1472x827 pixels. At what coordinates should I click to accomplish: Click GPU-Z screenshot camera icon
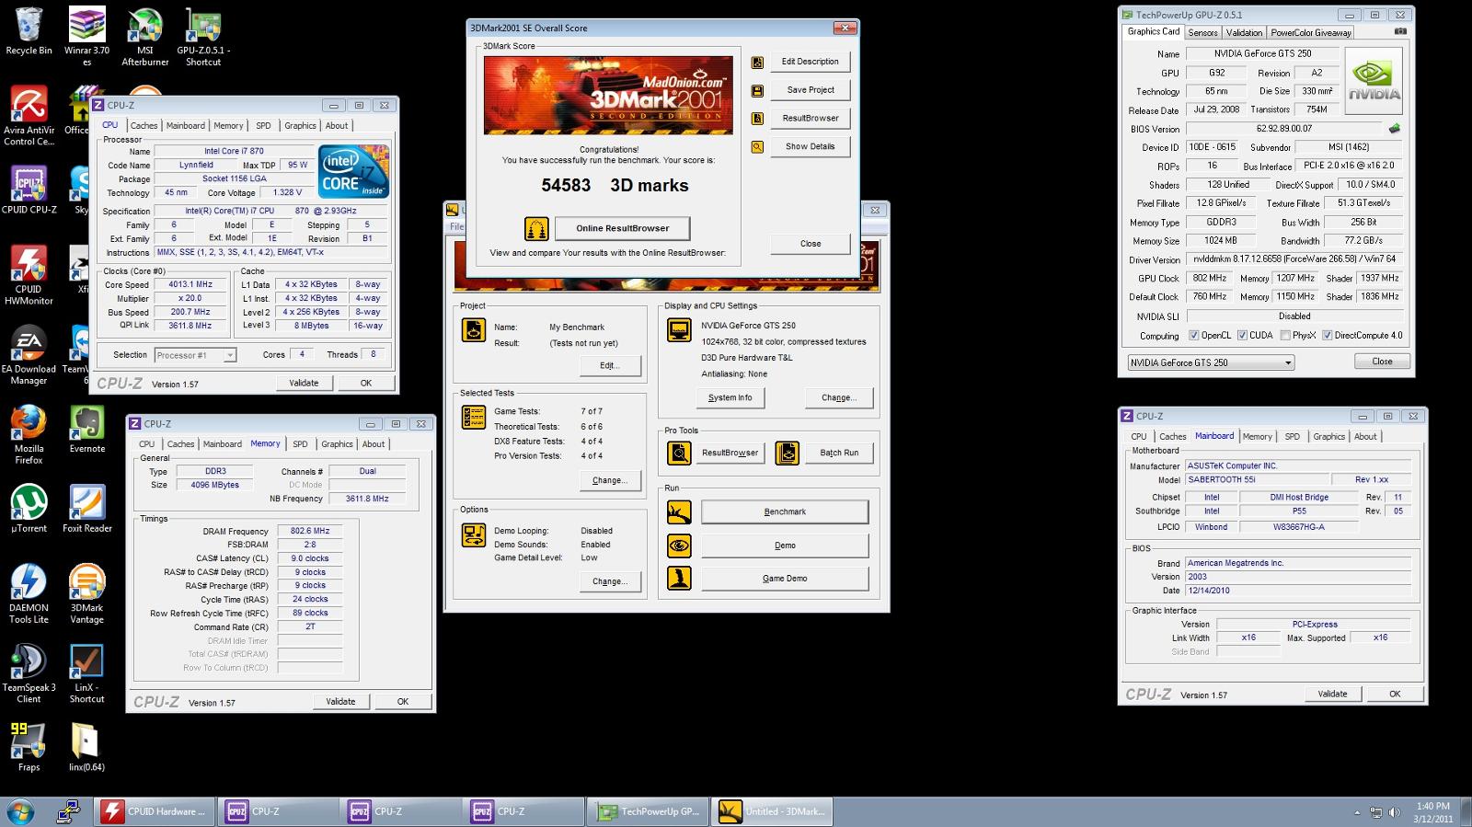[1400, 31]
